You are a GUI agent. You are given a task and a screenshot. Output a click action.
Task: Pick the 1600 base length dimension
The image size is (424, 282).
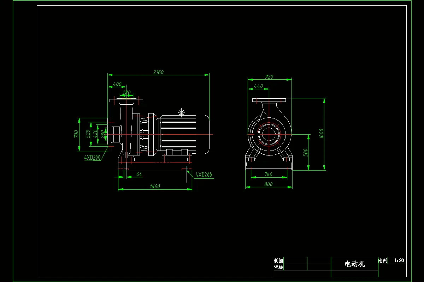click(x=155, y=186)
